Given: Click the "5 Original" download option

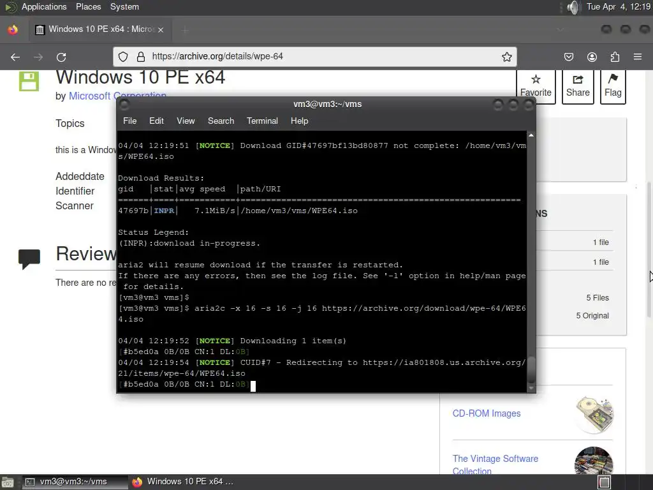Looking at the screenshot, I should click(x=592, y=316).
